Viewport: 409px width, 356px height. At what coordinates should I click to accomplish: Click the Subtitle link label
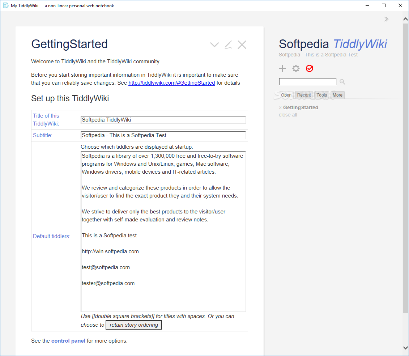pyautogui.click(x=43, y=135)
